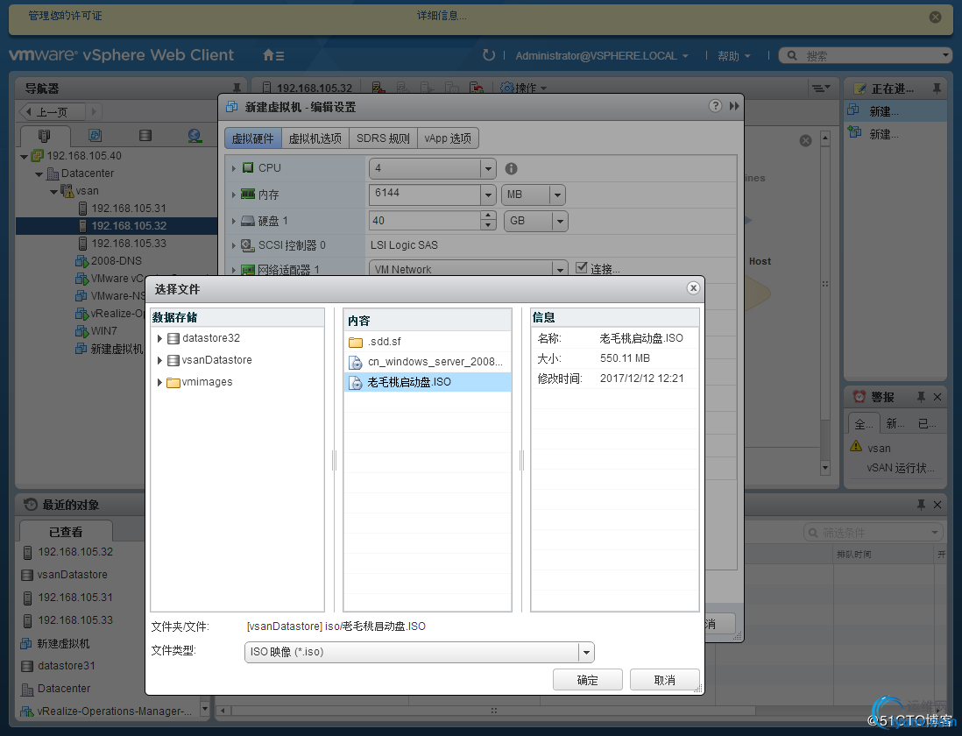Expand the vmimages folder node

[159, 382]
